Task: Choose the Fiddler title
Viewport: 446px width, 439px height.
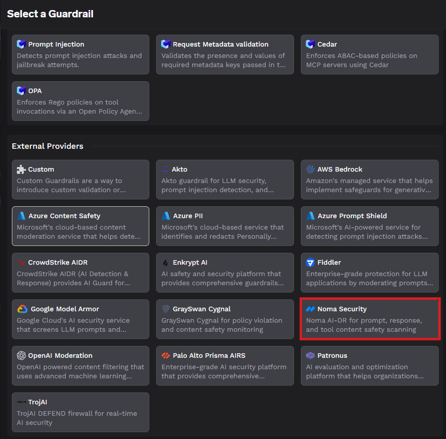Action: [x=329, y=263]
